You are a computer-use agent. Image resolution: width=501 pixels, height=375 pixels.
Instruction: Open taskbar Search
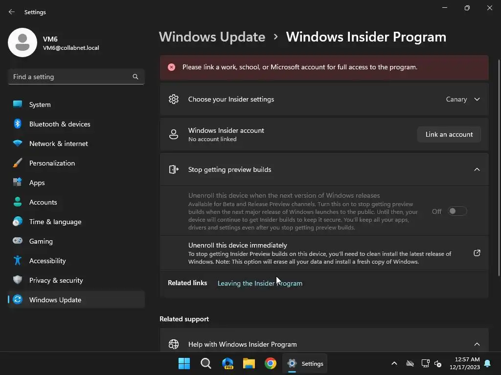(206, 363)
